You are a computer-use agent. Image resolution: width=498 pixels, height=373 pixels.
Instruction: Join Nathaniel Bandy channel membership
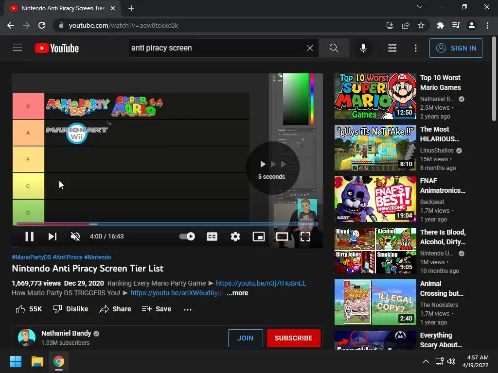point(246,338)
